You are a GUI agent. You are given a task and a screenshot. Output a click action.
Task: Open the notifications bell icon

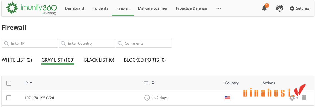point(264,8)
